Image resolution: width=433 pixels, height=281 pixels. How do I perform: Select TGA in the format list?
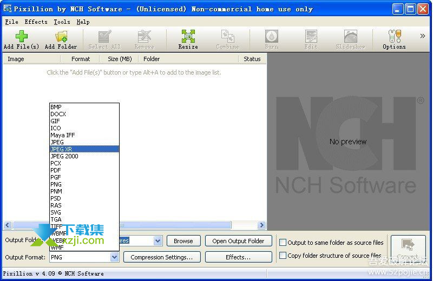pyautogui.click(x=84, y=219)
